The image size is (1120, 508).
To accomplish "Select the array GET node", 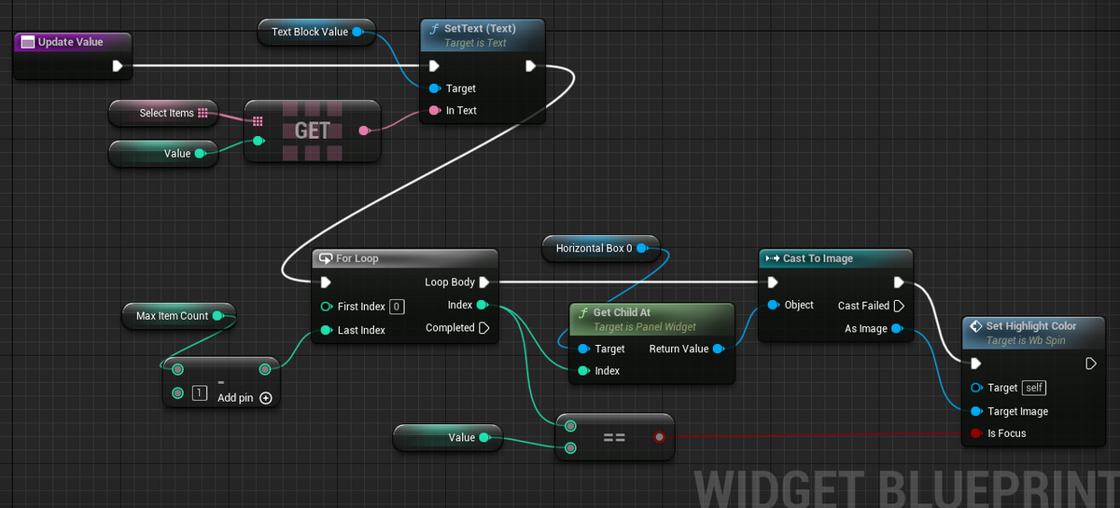I will [313, 131].
